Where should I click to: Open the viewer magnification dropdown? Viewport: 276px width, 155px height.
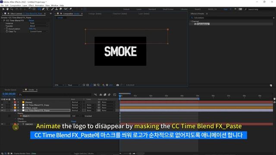(x=59, y=85)
